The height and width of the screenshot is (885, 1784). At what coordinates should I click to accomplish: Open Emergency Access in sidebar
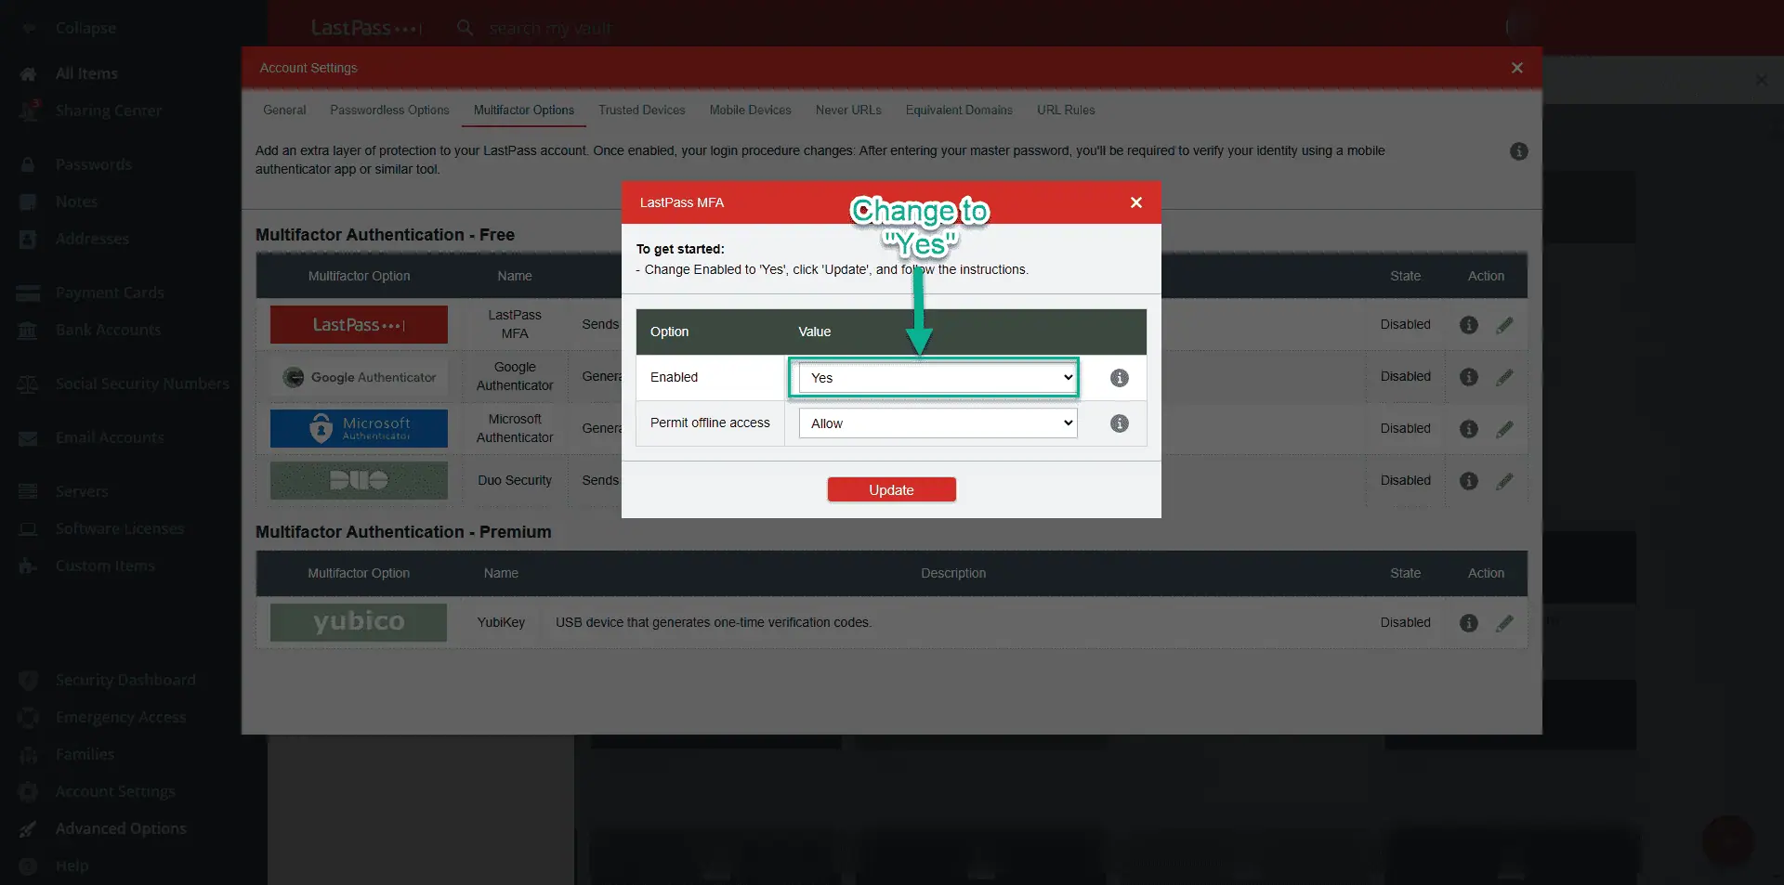pyautogui.click(x=121, y=717)
